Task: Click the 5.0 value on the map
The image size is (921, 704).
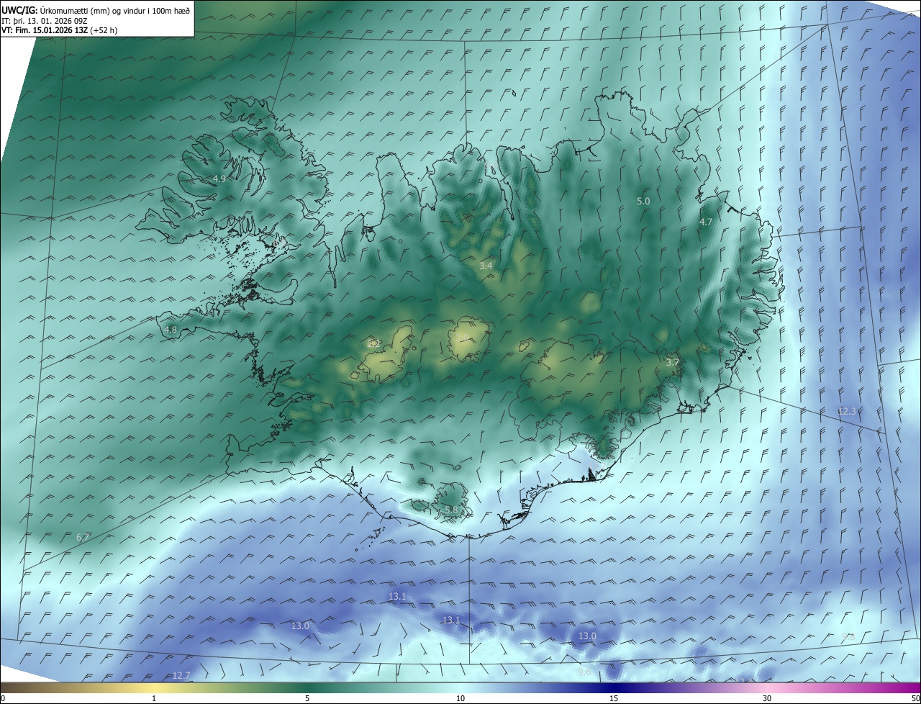Action: coord(643,202)
